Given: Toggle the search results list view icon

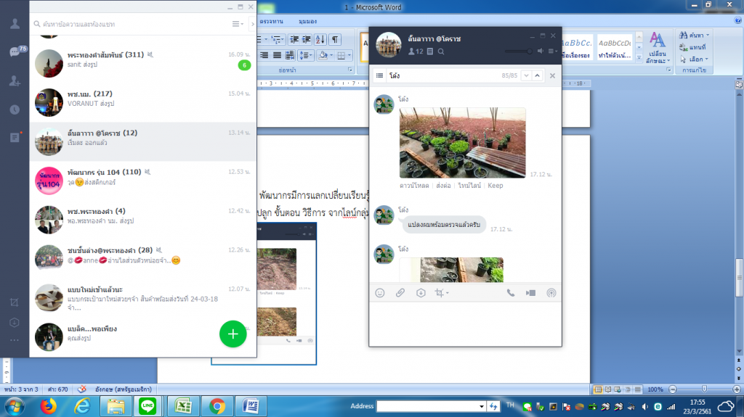Looking at the screenshot, I should point(379,75).
